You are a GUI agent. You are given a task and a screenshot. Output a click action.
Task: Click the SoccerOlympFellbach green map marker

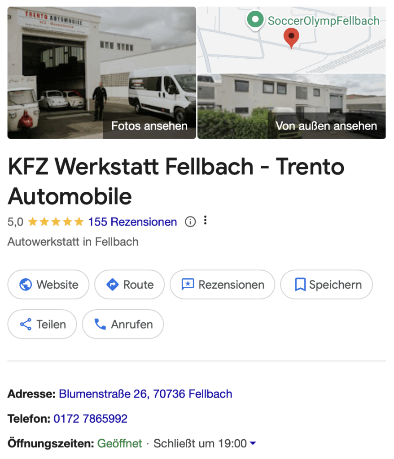coord(255,21)
